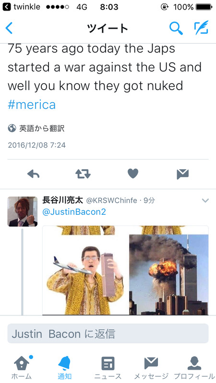This screenshot has height=383, width=216.
Task: Open the @JustinBacon2 mention link
Action: 74,212
